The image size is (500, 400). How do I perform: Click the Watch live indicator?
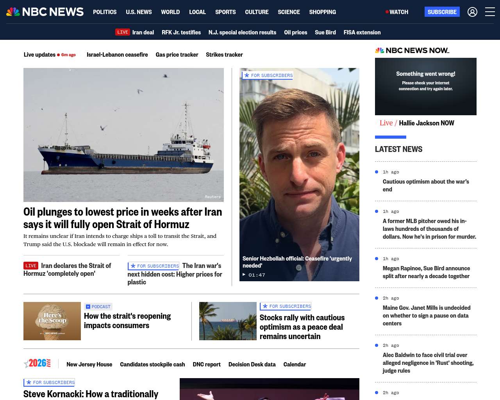(397, 12)
